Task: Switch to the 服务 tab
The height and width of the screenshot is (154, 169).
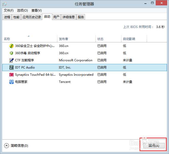Action: pos(81,17)
